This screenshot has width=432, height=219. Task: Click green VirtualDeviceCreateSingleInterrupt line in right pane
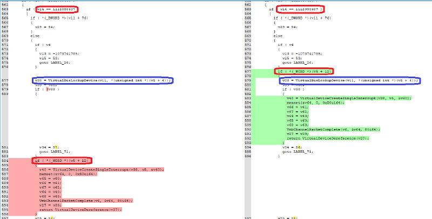point(349,98)
